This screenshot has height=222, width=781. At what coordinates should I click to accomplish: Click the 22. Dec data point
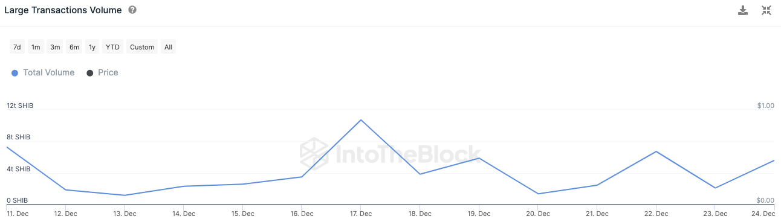click(x=656, y=151)
